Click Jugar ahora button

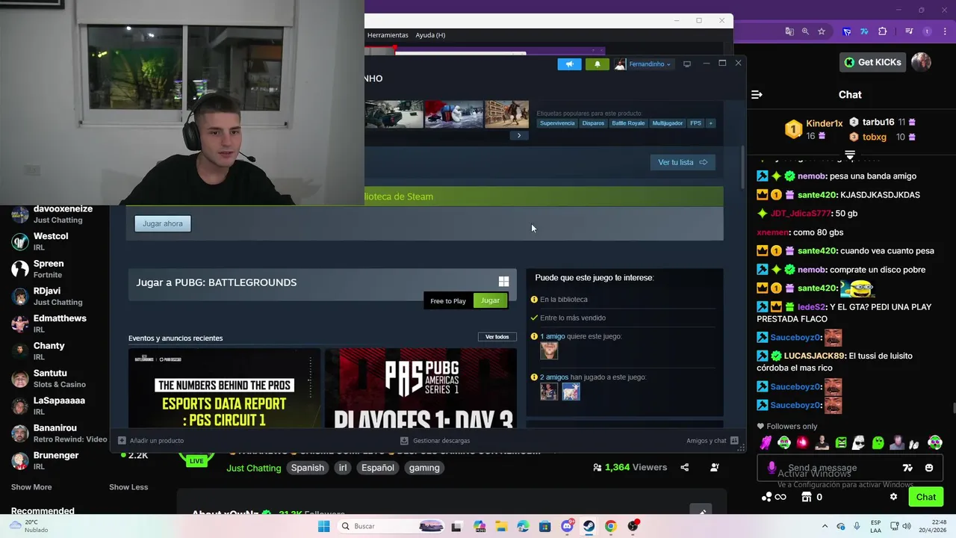163,223
